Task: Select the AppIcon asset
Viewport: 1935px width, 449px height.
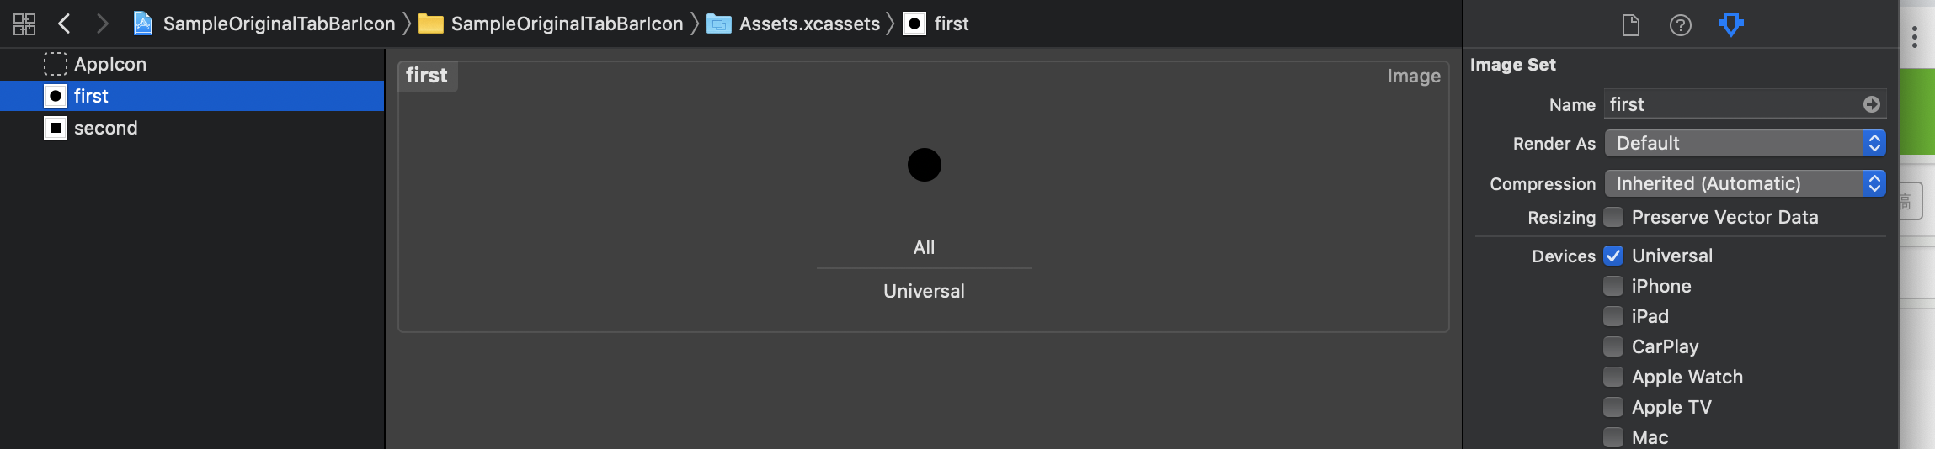Action: pyautogui.click(x=109, y=64)
